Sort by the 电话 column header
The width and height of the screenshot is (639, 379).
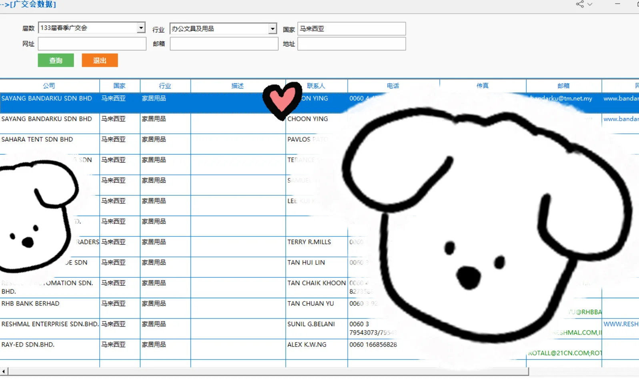tap(393, 86)
